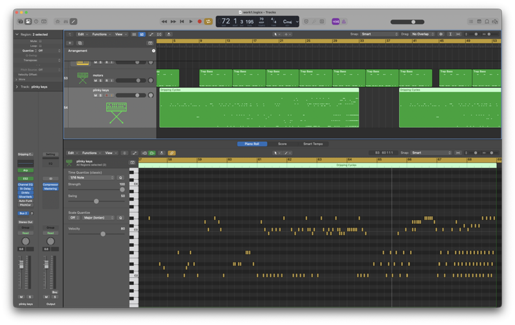
Task: Click the yellow link button in Piano Roll
Action: (171, 153)
